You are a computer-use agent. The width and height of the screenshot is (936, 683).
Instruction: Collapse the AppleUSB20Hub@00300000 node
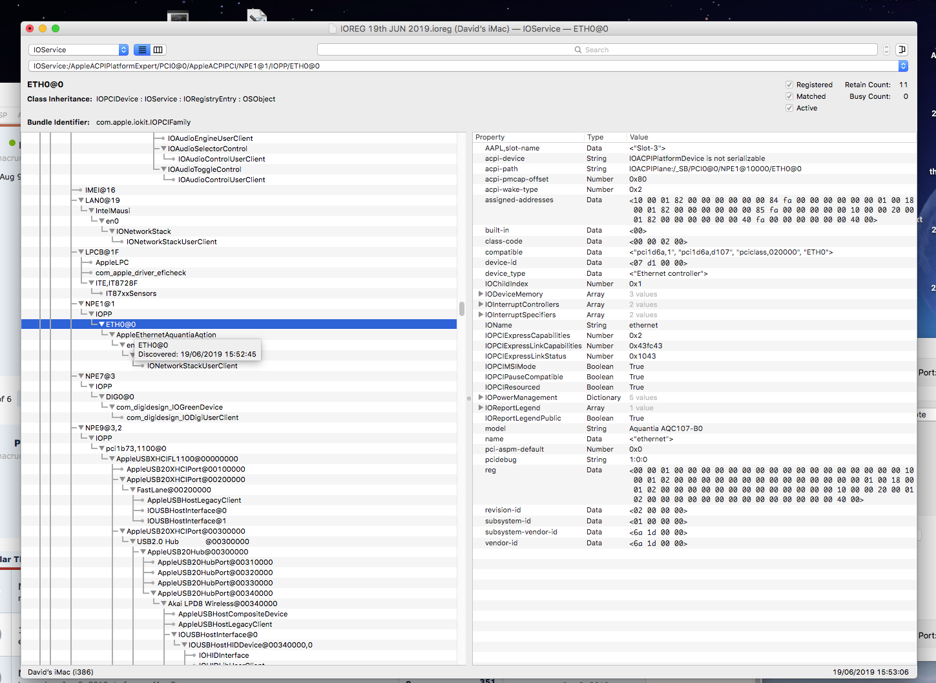[x=143, y=552]
